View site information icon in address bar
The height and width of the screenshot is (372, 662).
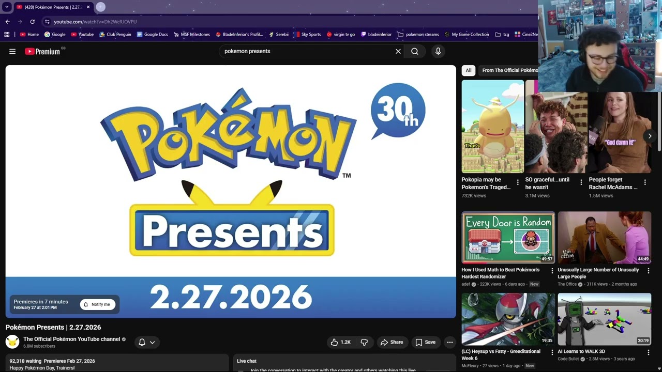[x=47, y=22]
